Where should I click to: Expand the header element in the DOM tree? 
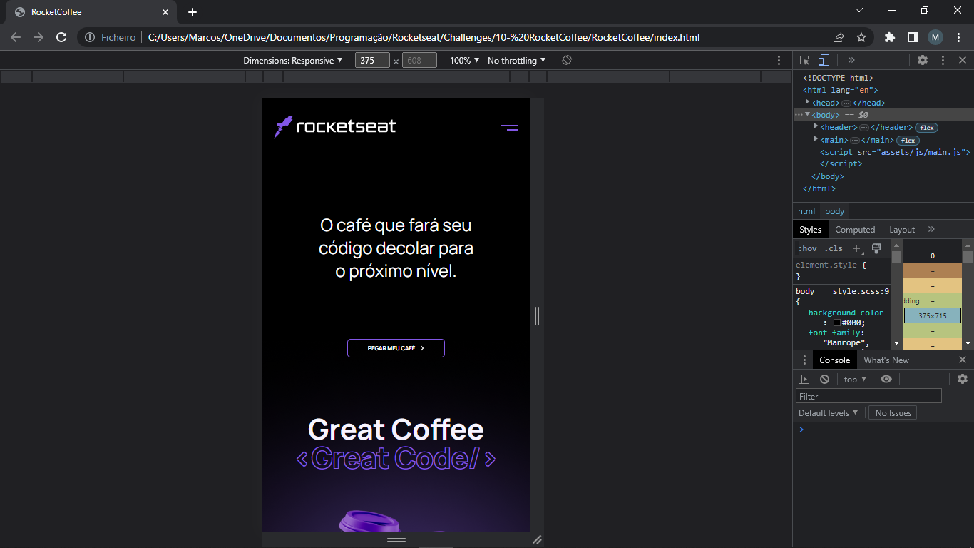[815, 127]
